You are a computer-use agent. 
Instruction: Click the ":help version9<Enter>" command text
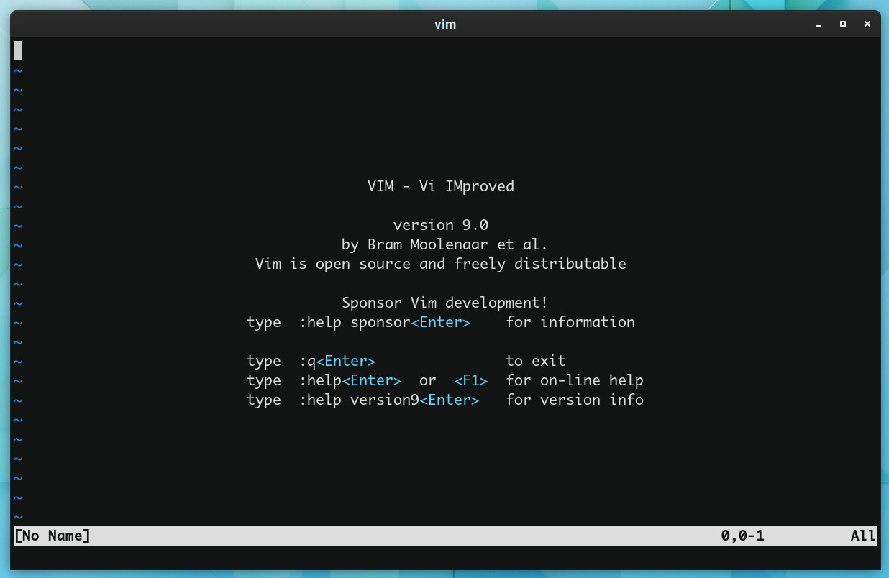coord(389,400)
